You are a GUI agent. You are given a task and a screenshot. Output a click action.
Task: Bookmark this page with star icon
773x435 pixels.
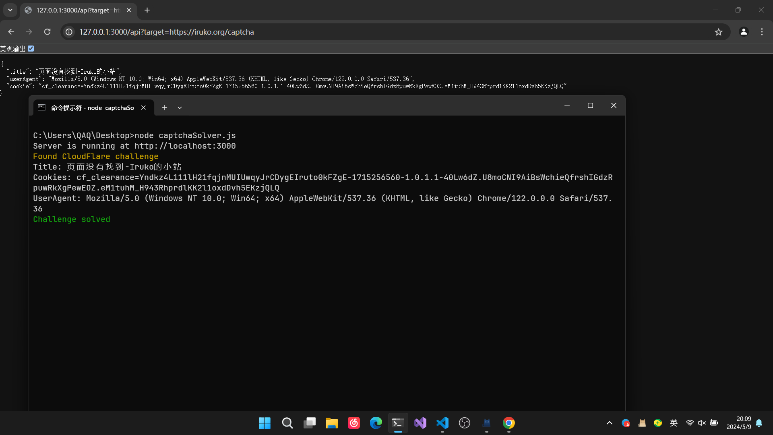point(719,32)
